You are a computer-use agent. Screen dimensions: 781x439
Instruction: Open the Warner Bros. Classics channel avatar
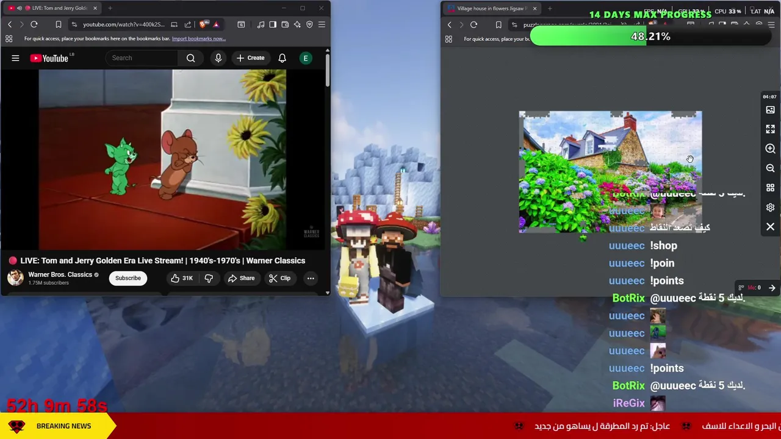pos(15,277)
